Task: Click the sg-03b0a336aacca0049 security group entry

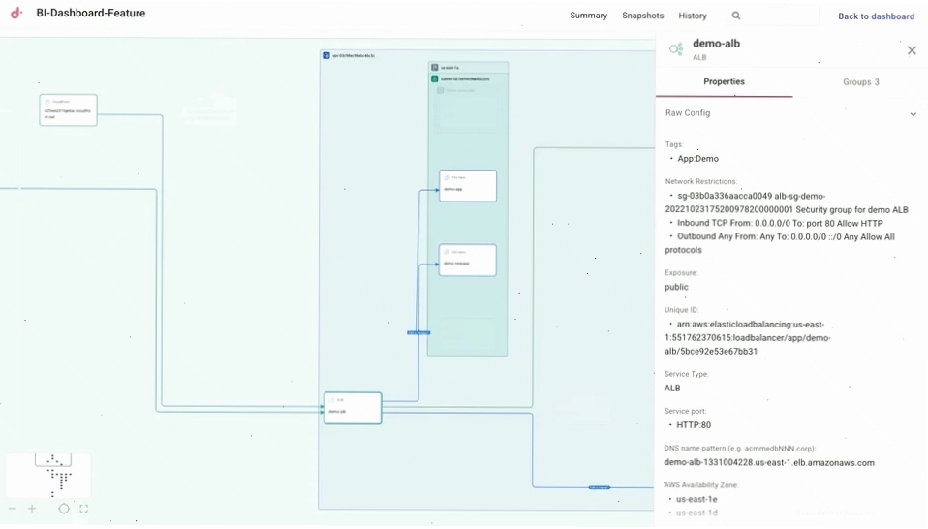Action: pyautogui.click(x=787, y=202)
